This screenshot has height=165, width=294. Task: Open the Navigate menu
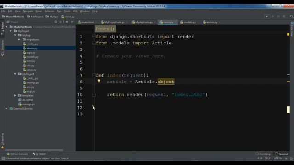[28, 11]
